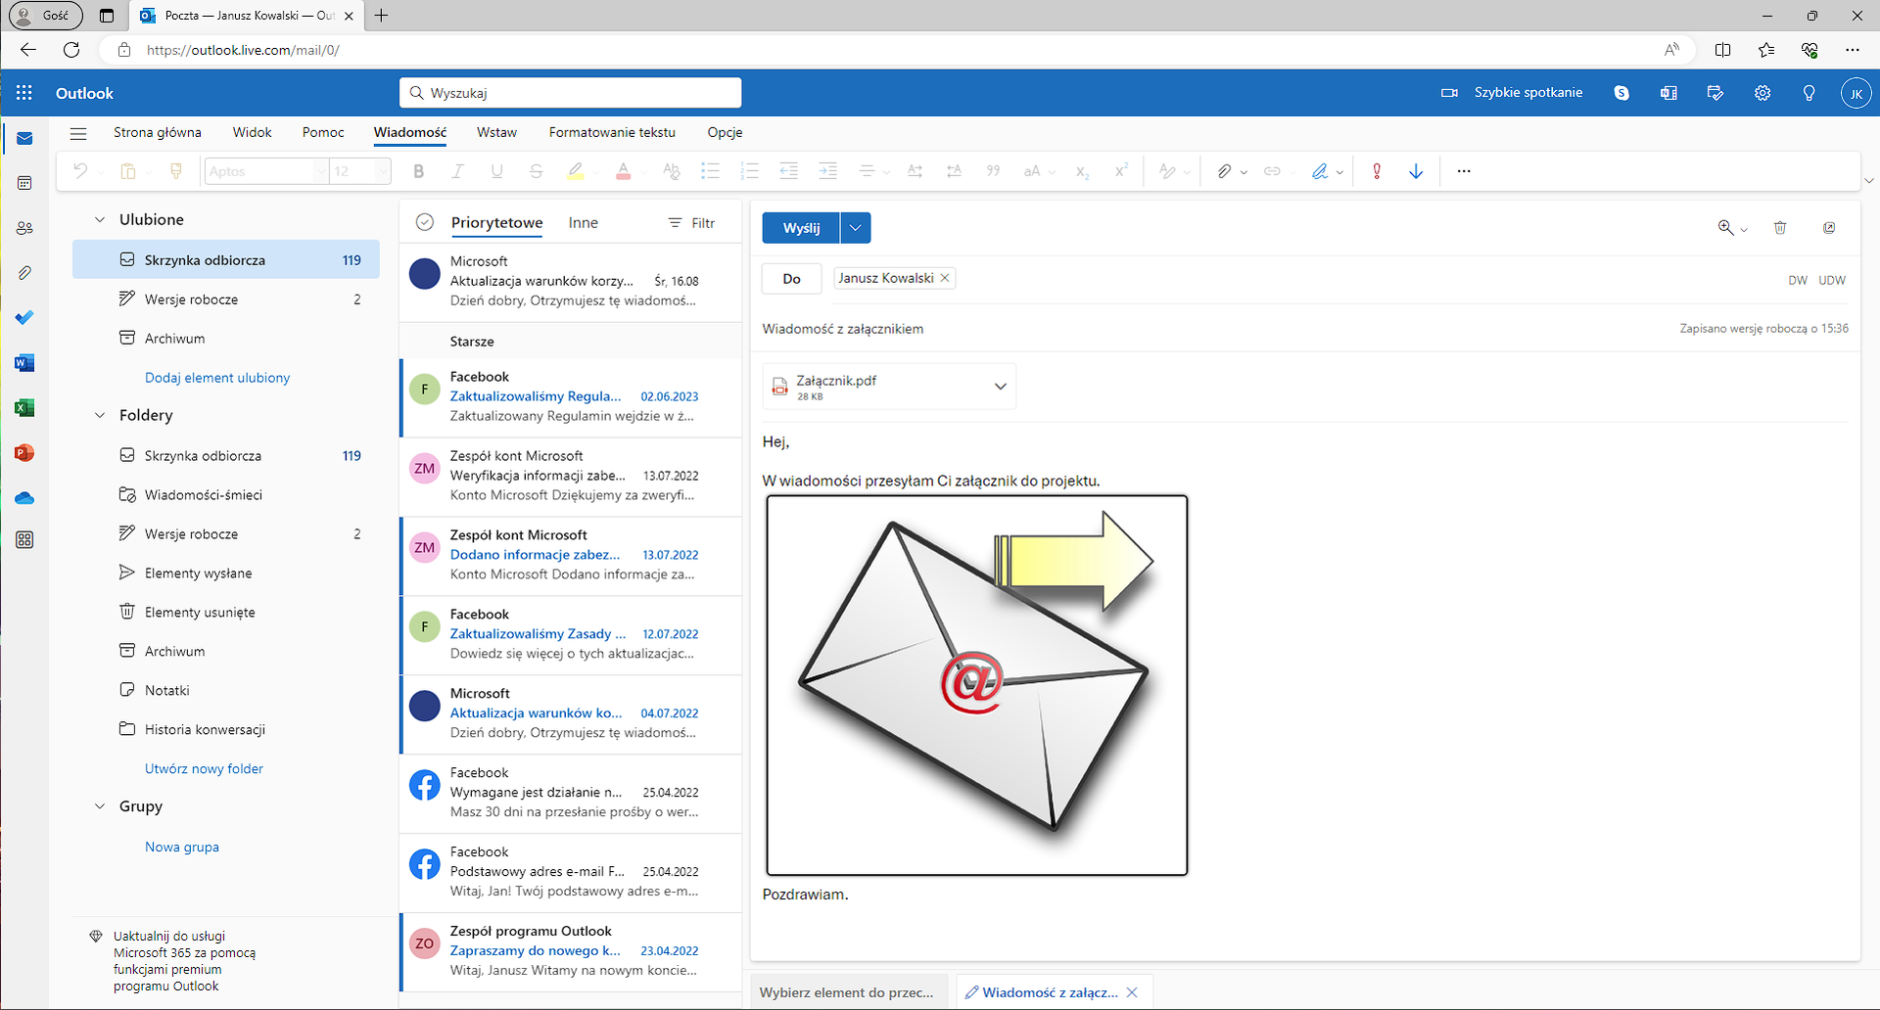Open the More apps icon in the left rail

coord(24,540)
